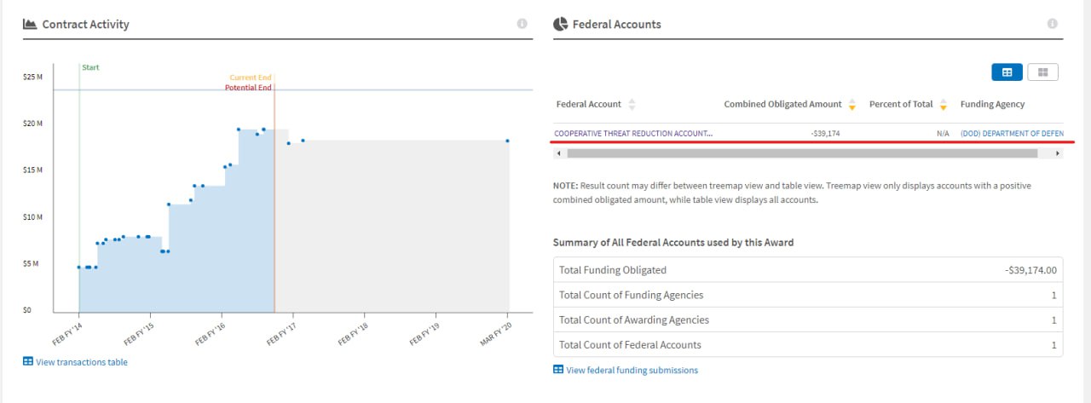The height and width of the screenshot is (403, 1091).
Task: Sort by Percent of Total arrows
Action: click(x=944, y=105)
